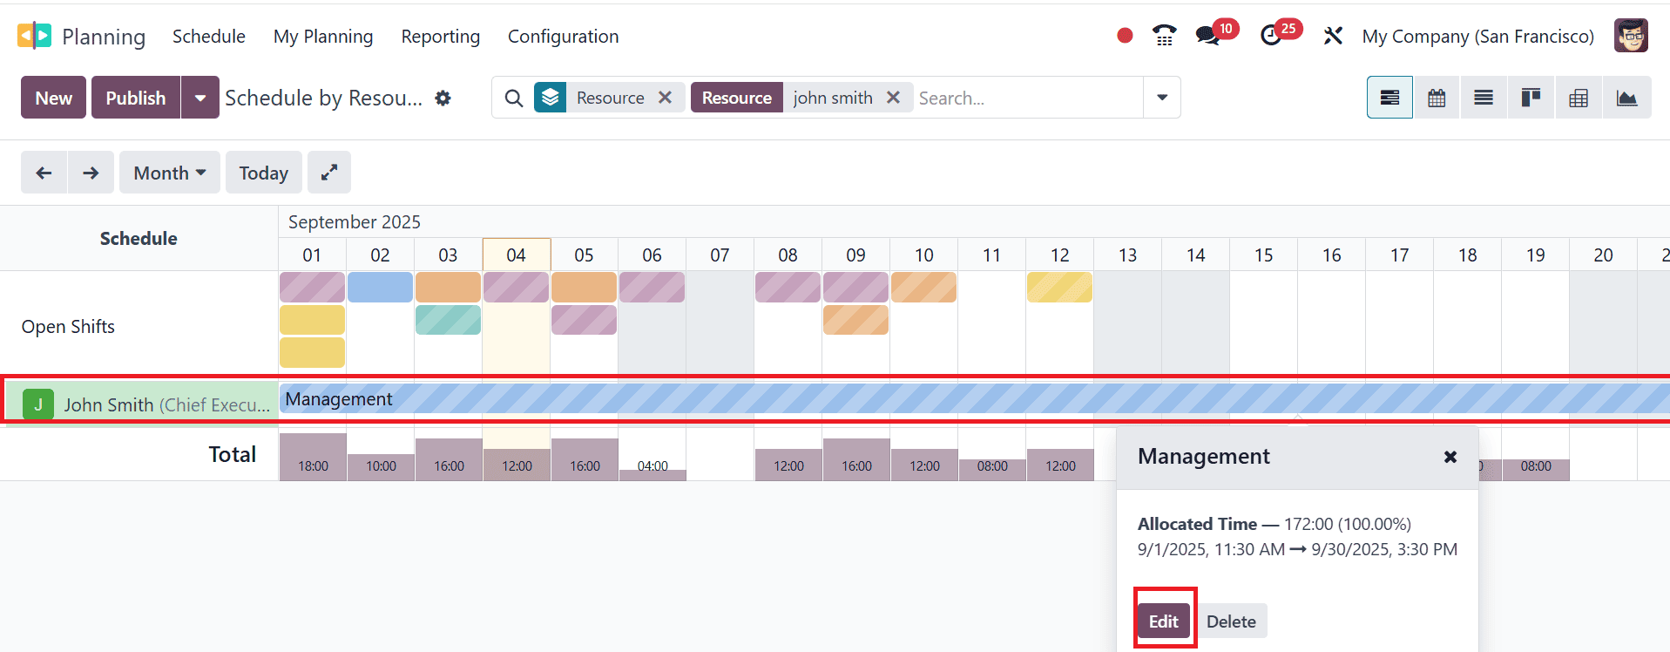Expand the Month scale dropdown
Image resolution: width=1670 pixels, height=652 pixels.
click(x=170, y=173)
